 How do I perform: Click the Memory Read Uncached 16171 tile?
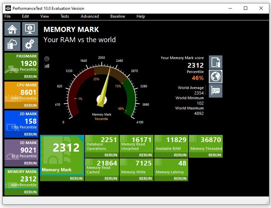[x=137, y=144]
